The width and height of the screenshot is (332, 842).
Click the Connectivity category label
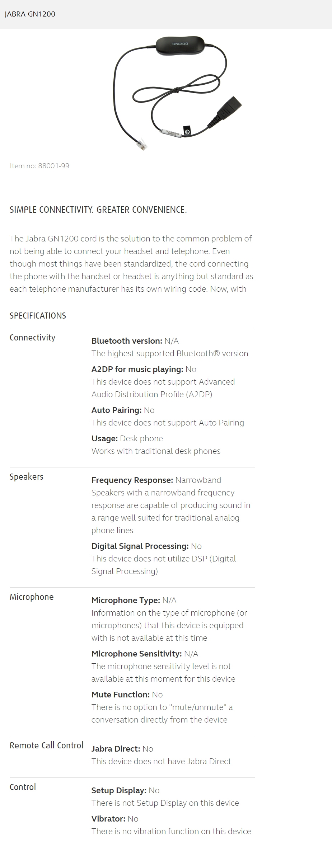[32, 338]
